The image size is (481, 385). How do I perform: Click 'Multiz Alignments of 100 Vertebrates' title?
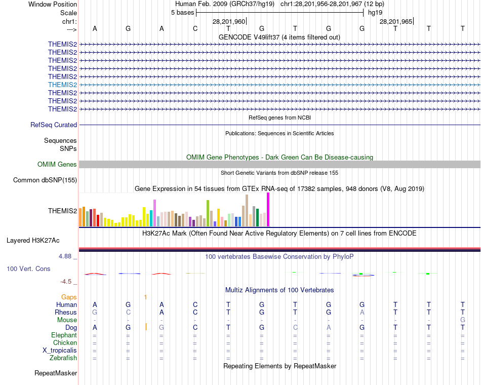pos(279,290)
